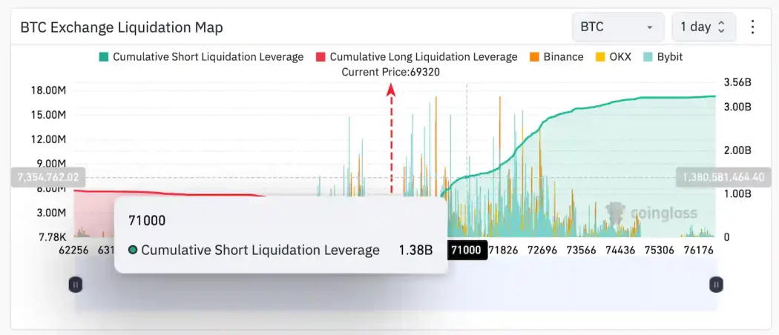Click the BTC Exchange Liquidation Map title
779x335 pixels.
[122, 27]
